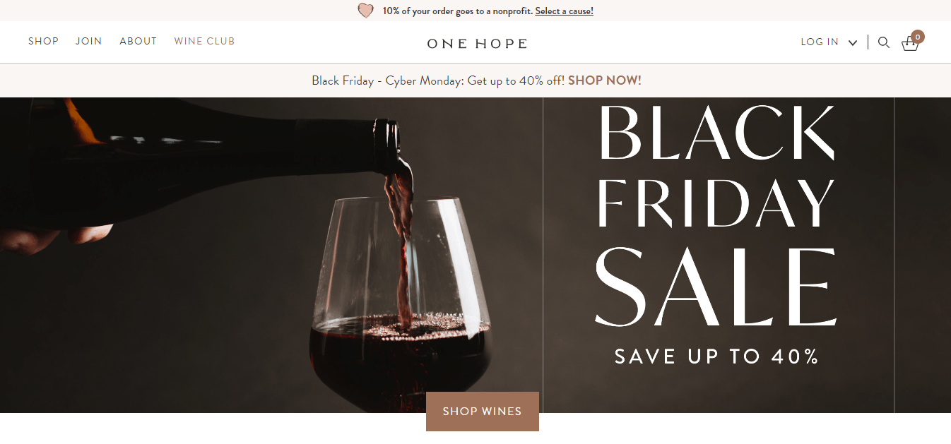The image size is (951, 444).
Task: Open the shopping basket cart icon
Action: 909,44
